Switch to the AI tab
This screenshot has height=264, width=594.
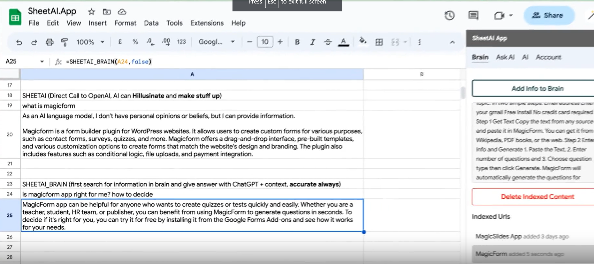pos(525,57)
